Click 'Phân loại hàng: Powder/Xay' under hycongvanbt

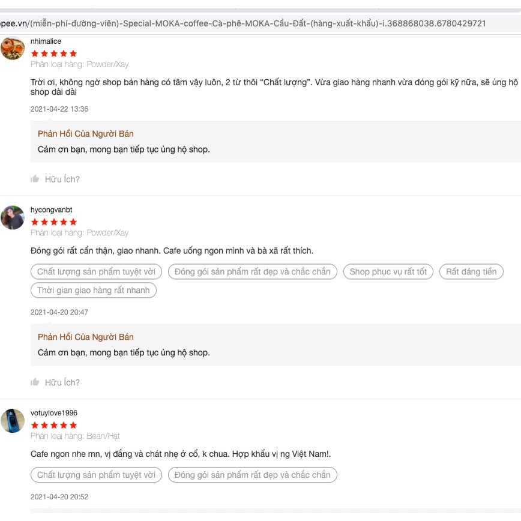point(79,233)
